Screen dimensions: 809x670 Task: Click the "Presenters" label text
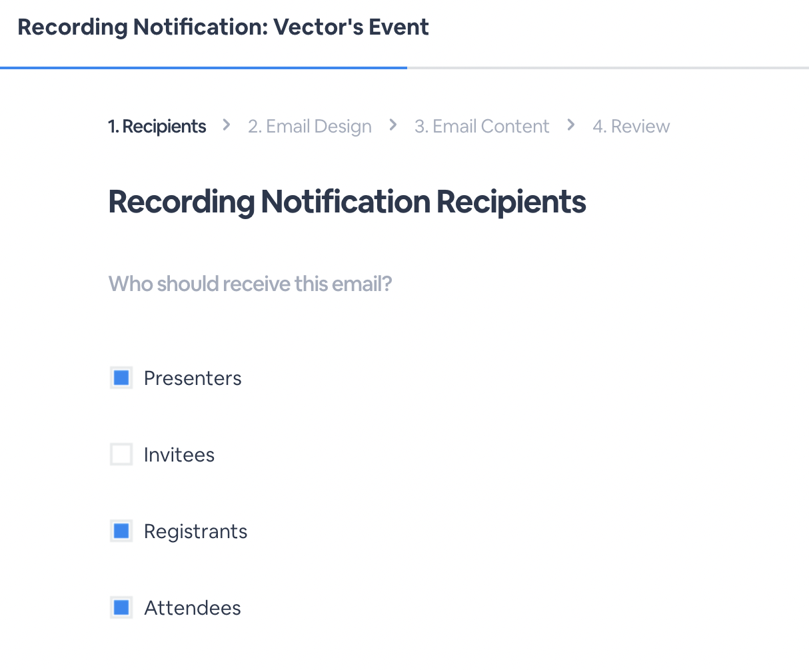192,378
